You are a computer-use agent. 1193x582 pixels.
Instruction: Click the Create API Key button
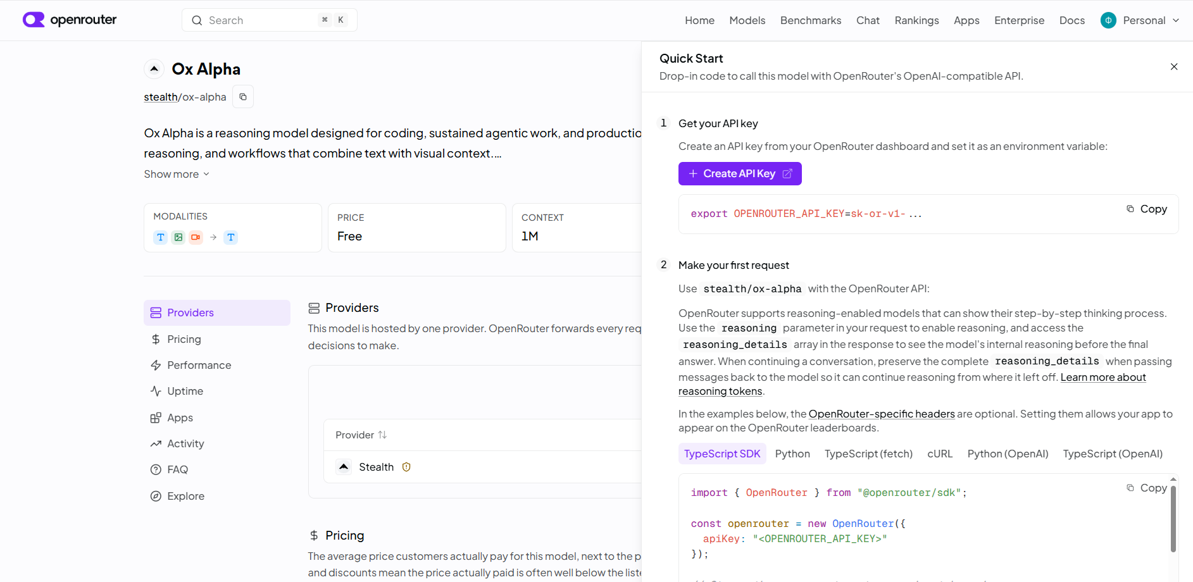pyautogui.click(x=740, y=173)
